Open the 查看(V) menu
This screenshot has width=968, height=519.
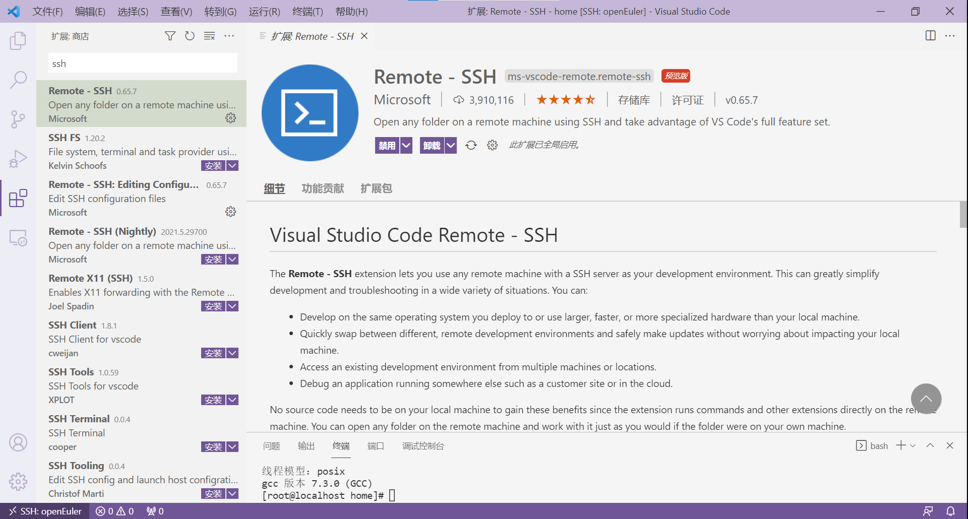(x=176, y=11)
